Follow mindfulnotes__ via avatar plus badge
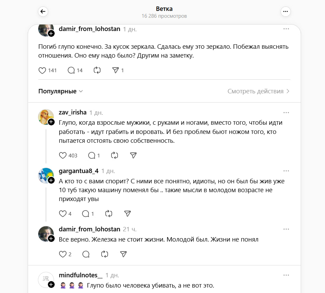This screenshot has width=325, height=293. point(51,284)
